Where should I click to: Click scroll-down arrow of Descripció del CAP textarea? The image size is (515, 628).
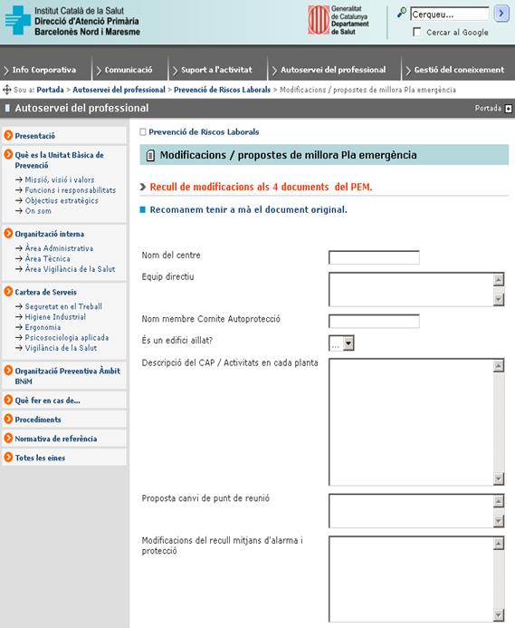[x=498, y=478]
